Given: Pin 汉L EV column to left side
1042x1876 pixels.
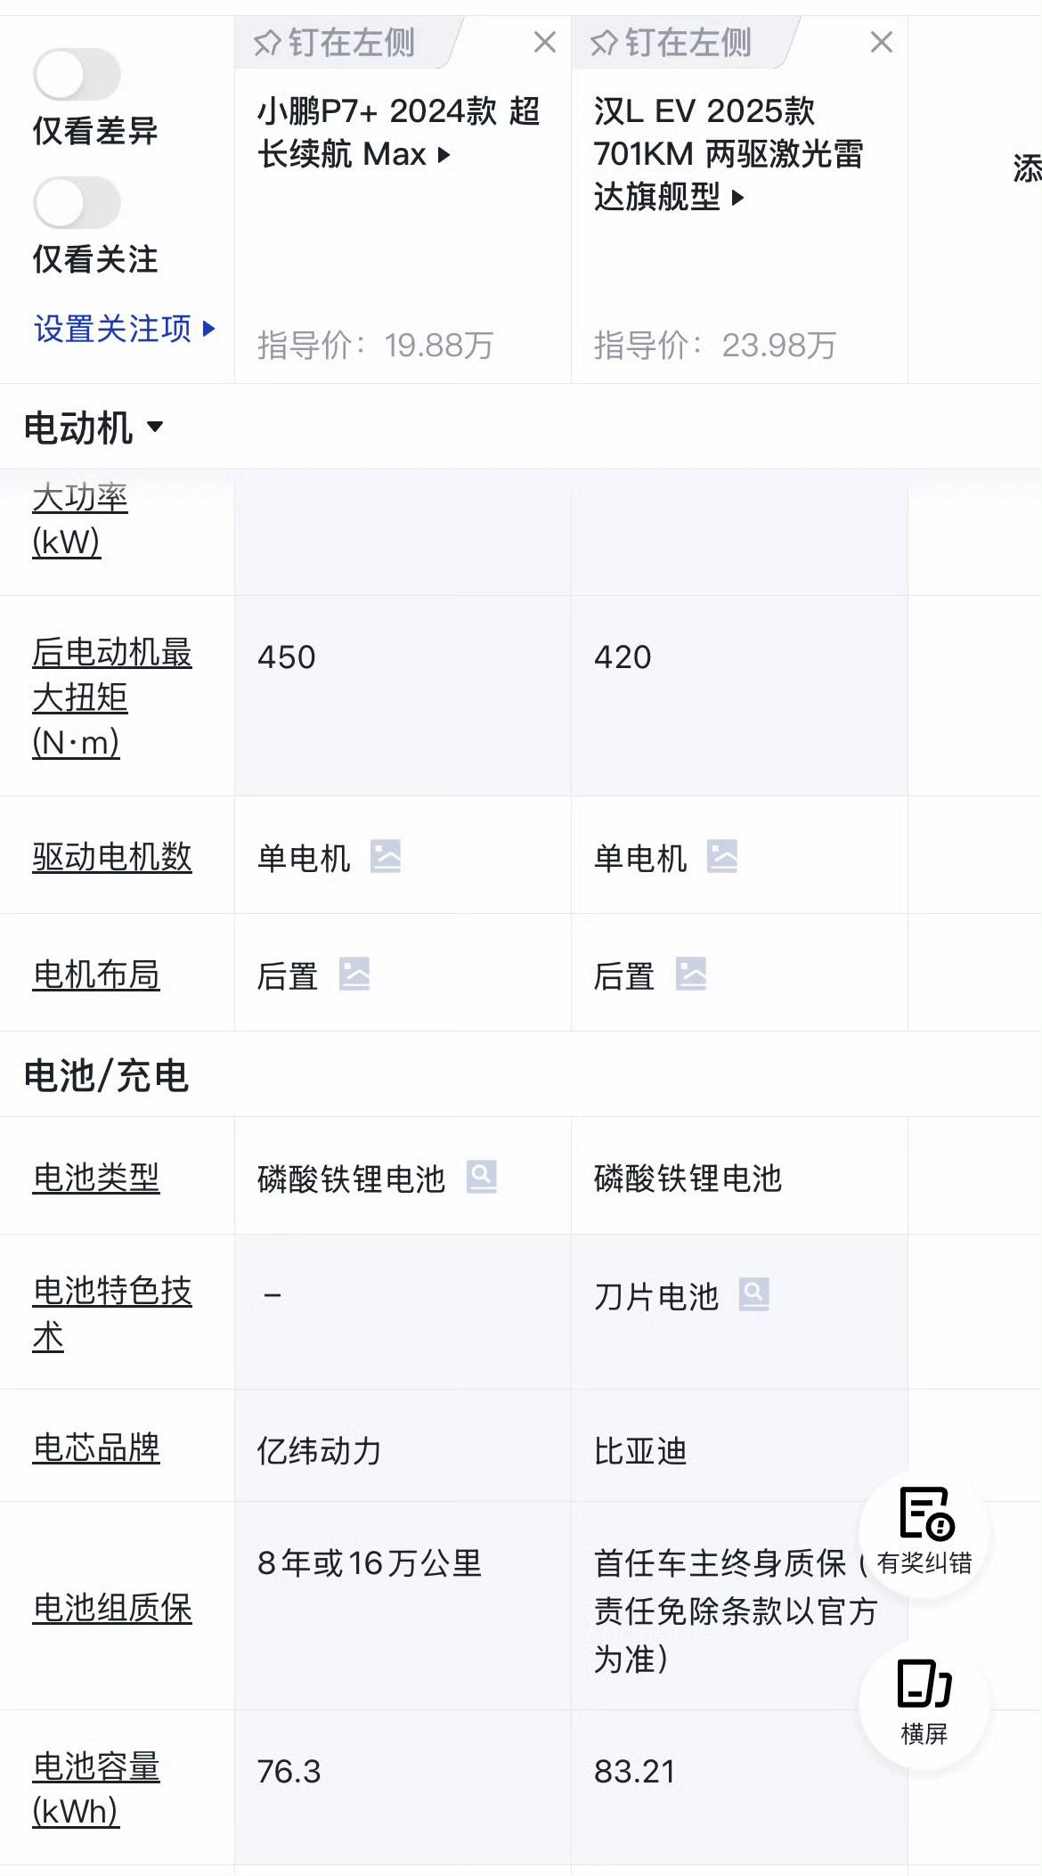Looking at the screenshot, I should coord(672,42).
